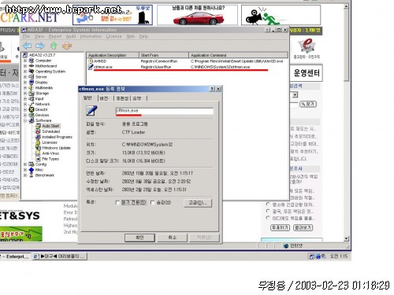394x295 pixels.
Task: Go back with the blue left arrow
Action: point(27,46)
